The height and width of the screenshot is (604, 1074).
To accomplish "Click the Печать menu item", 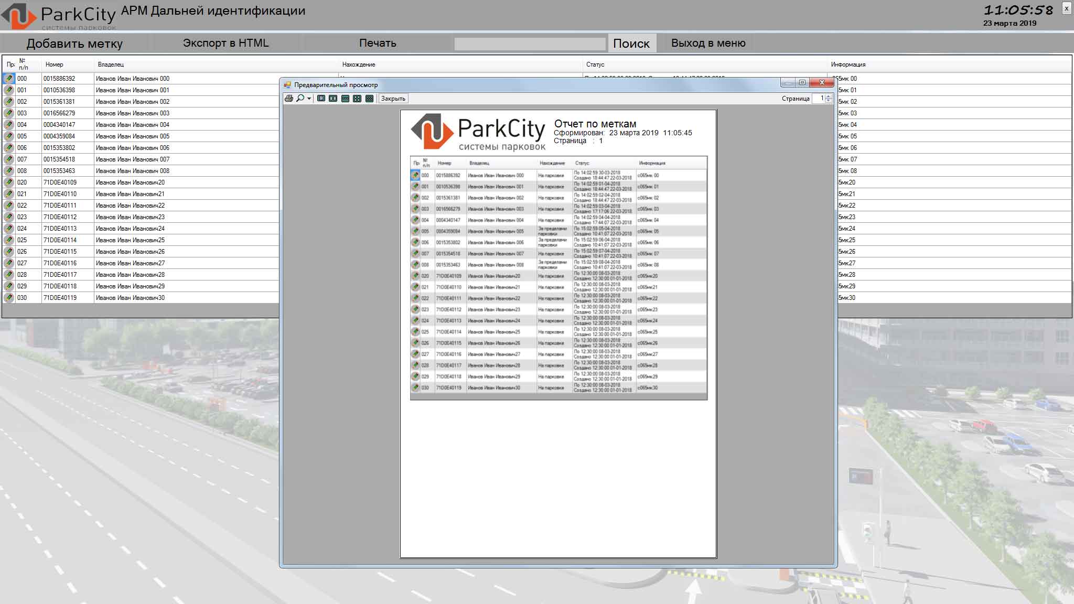I will tap(378, 43).
